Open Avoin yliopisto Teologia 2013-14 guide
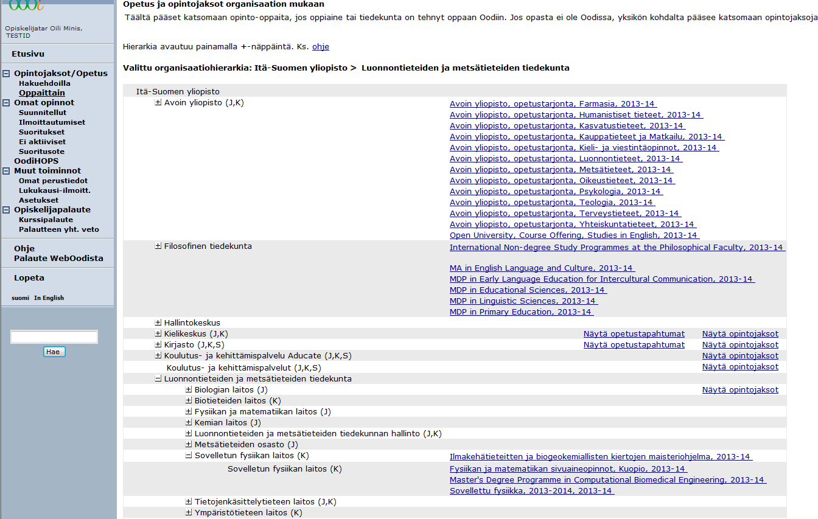This screenshot has height=519, width=818. (x=552, y=203)
